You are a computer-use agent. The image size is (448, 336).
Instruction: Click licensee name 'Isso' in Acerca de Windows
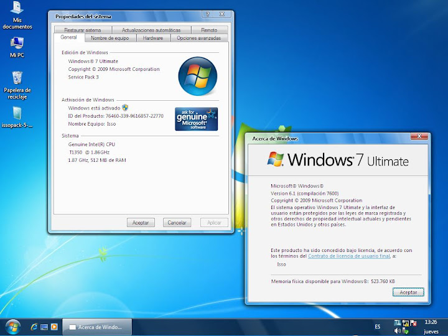(x=281, y=264)
